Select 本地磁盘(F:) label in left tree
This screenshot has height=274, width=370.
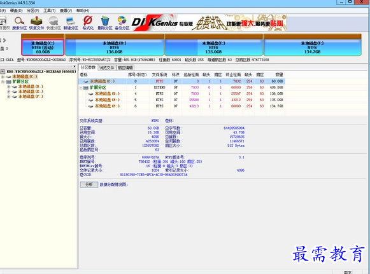point(31,97)
